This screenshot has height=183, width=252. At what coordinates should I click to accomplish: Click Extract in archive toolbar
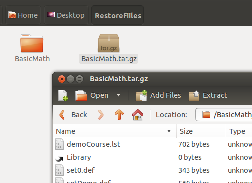tap(208, 95)
